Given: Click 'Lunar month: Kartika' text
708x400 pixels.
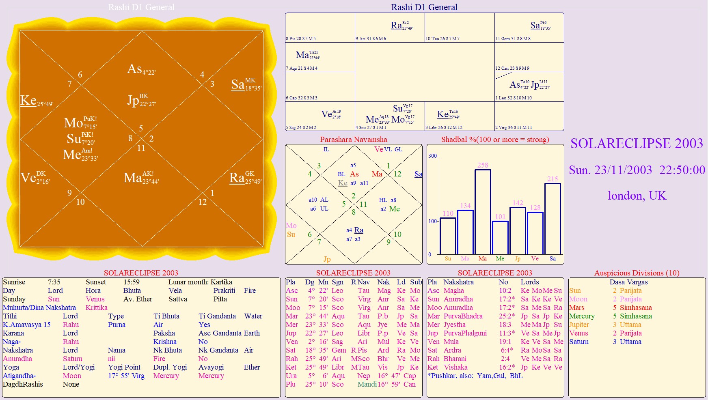Looking at the screenshot, I should pyautogui.click(x=200, y=282).
